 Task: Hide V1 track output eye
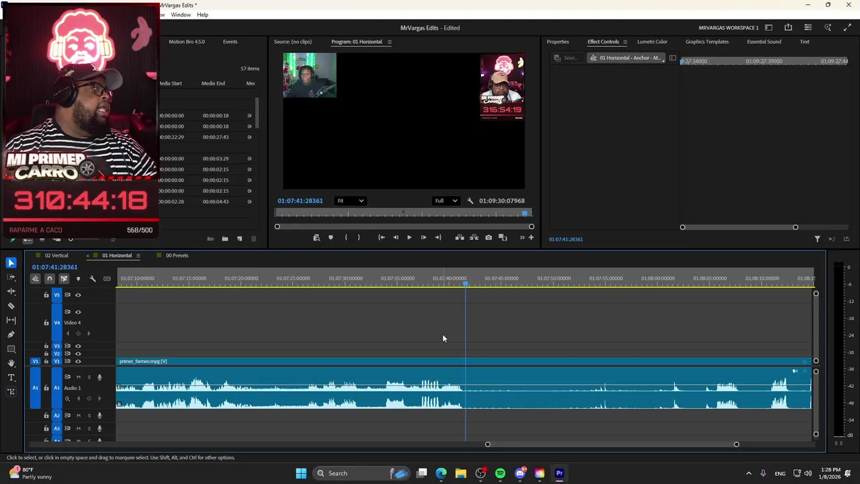point(78,362)
